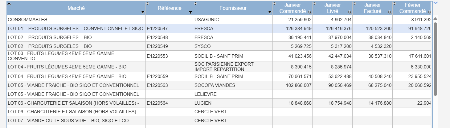Click the vertical scrollbar thumb
The width and height of the screenshot is (450, 128).
(x=435, y=59)
